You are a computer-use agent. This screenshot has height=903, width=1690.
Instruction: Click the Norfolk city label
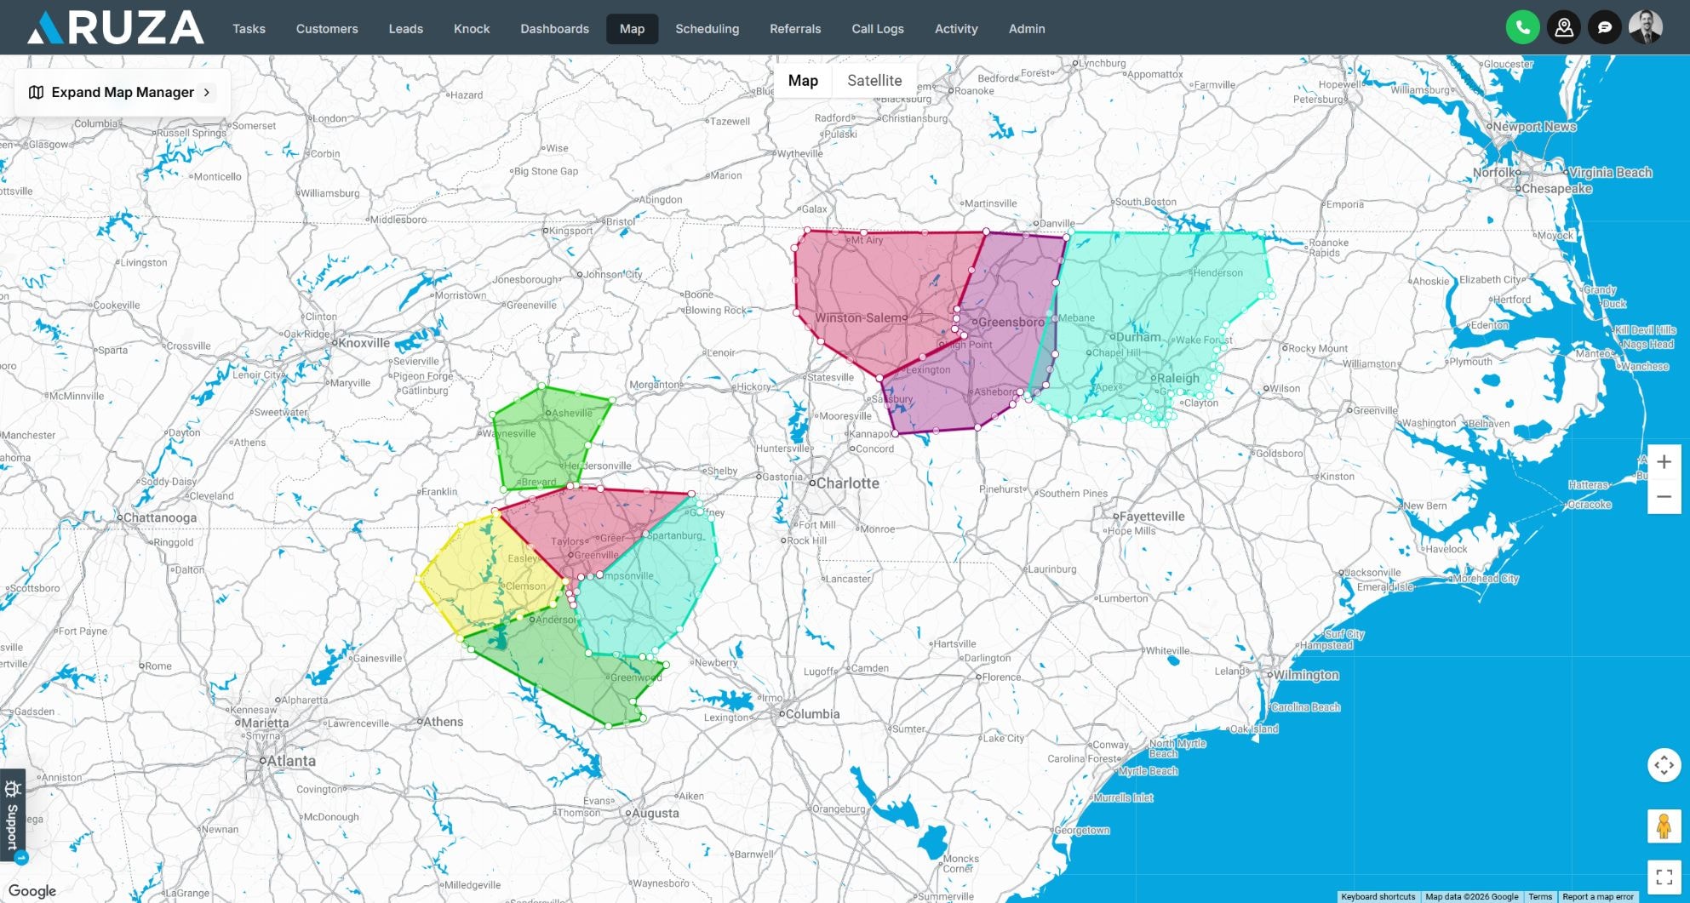[x=1494, y=173]
